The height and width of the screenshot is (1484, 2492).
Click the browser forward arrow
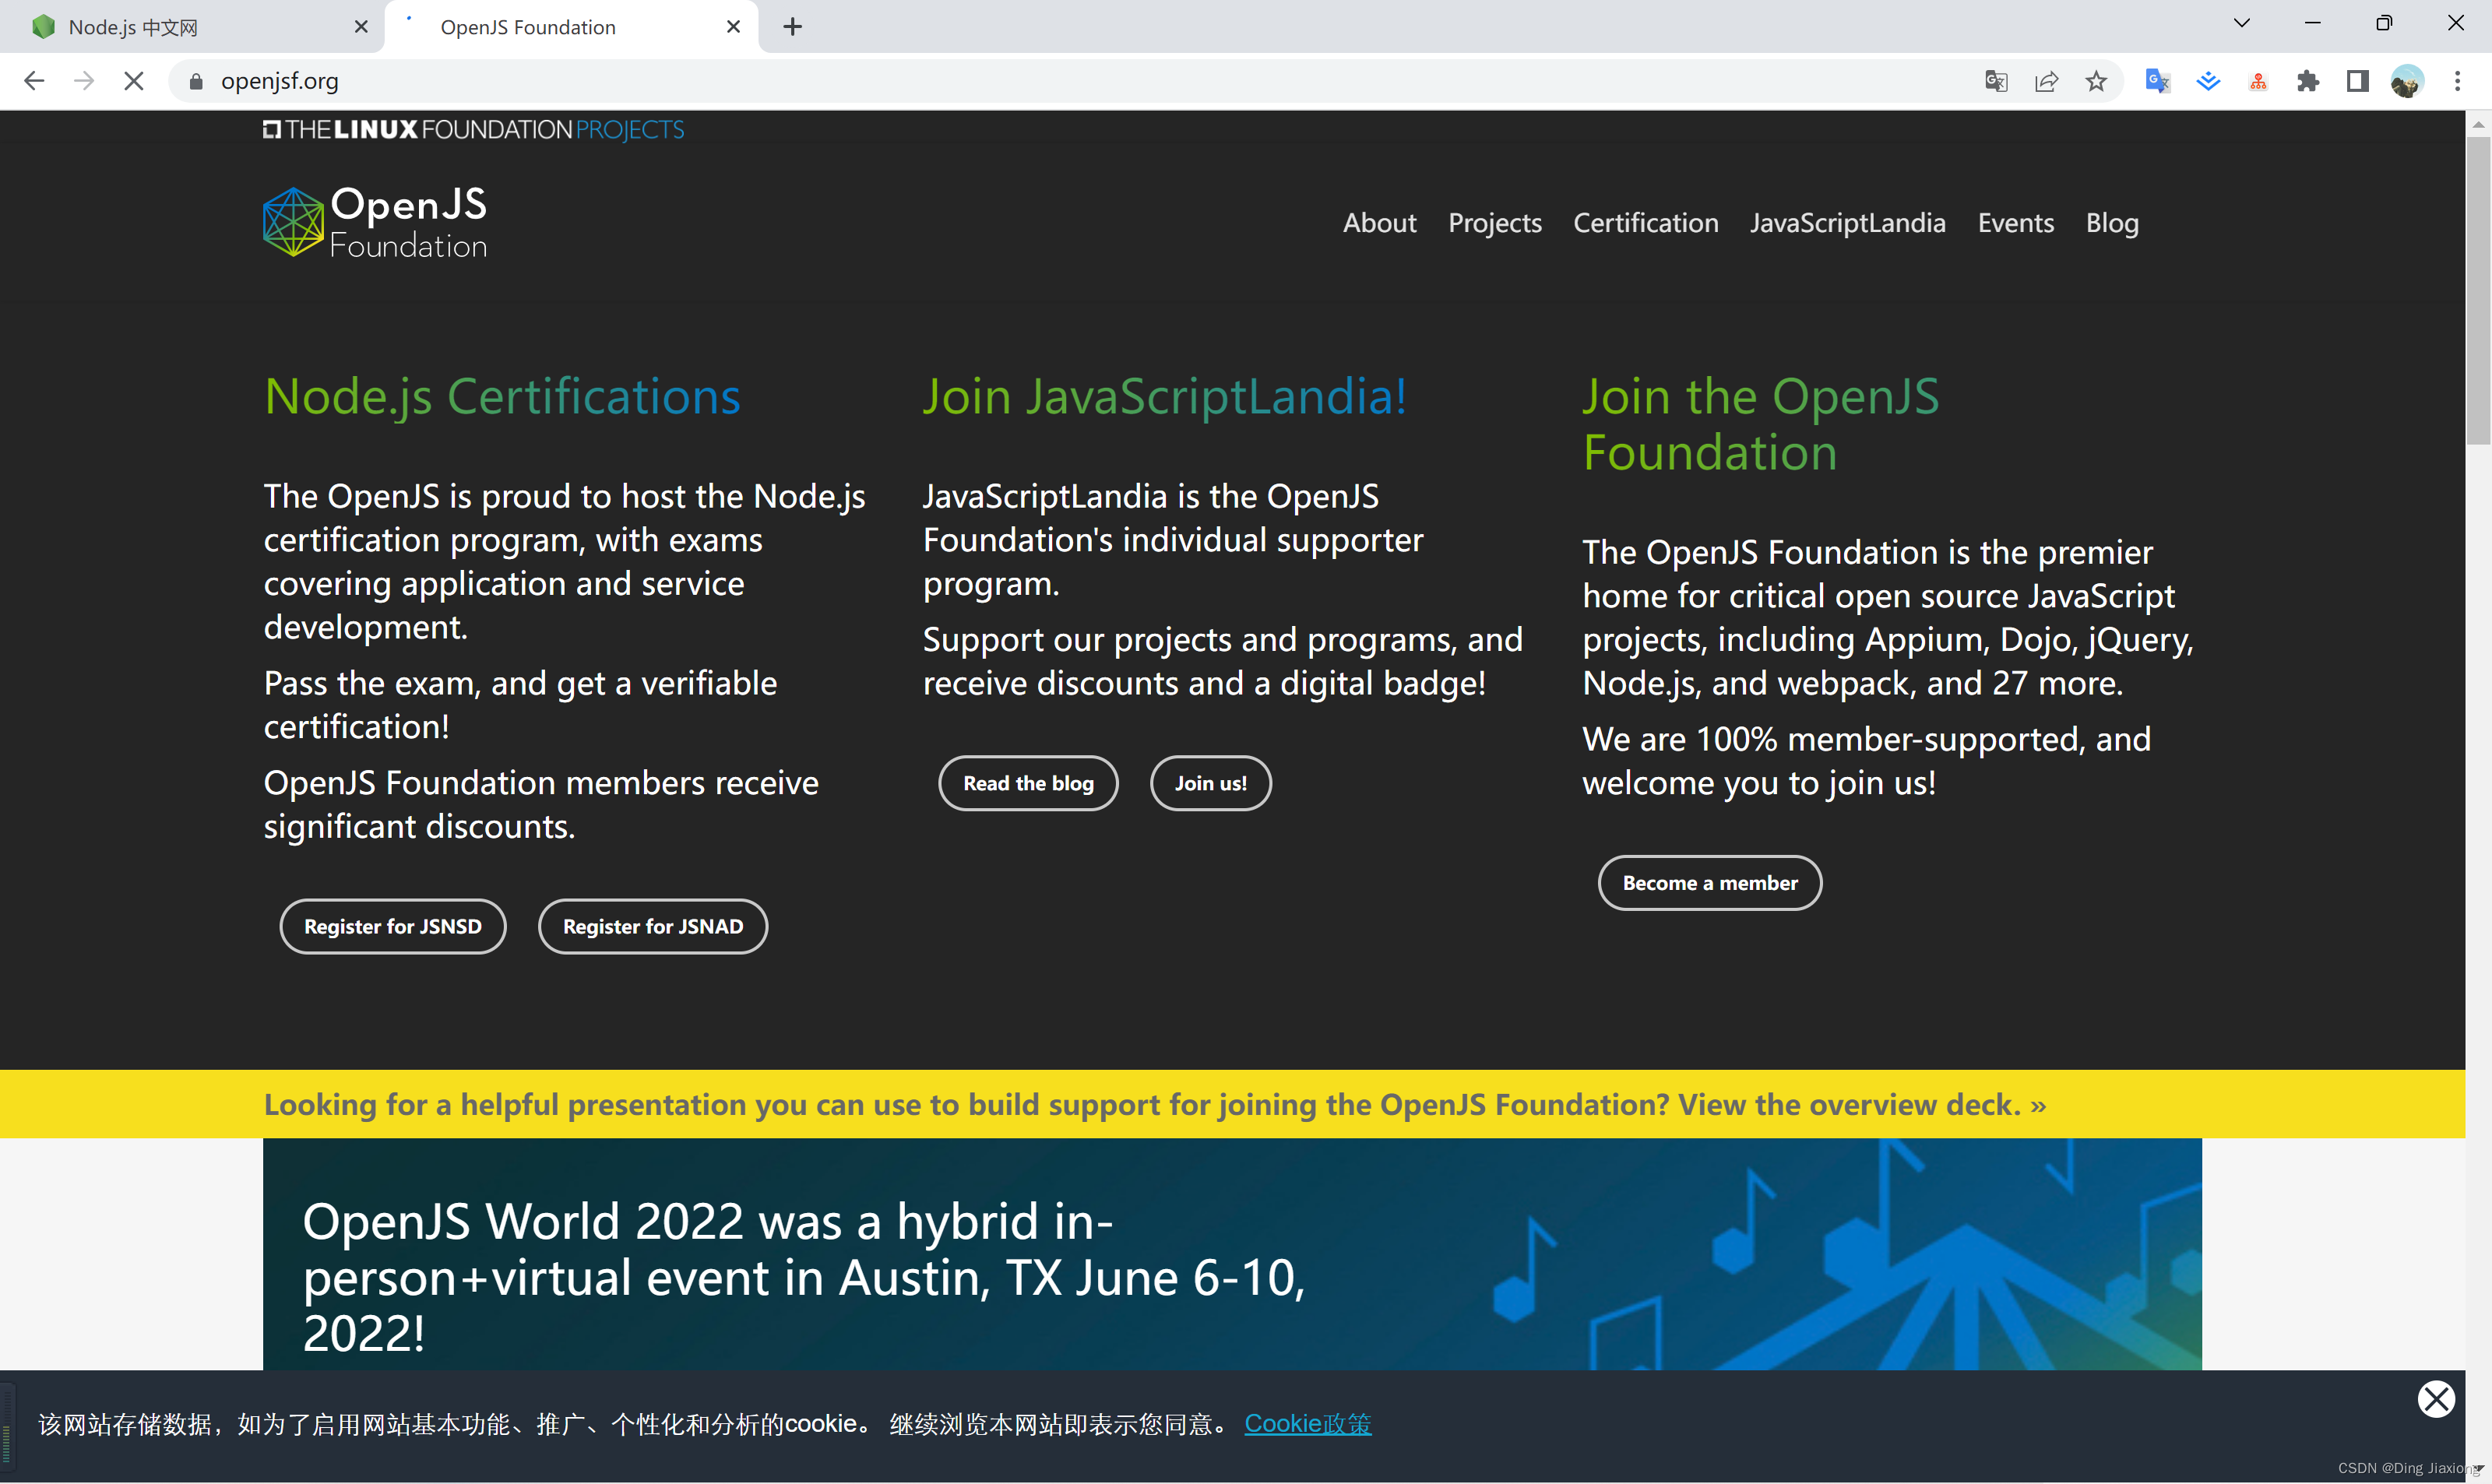point(84,81)
